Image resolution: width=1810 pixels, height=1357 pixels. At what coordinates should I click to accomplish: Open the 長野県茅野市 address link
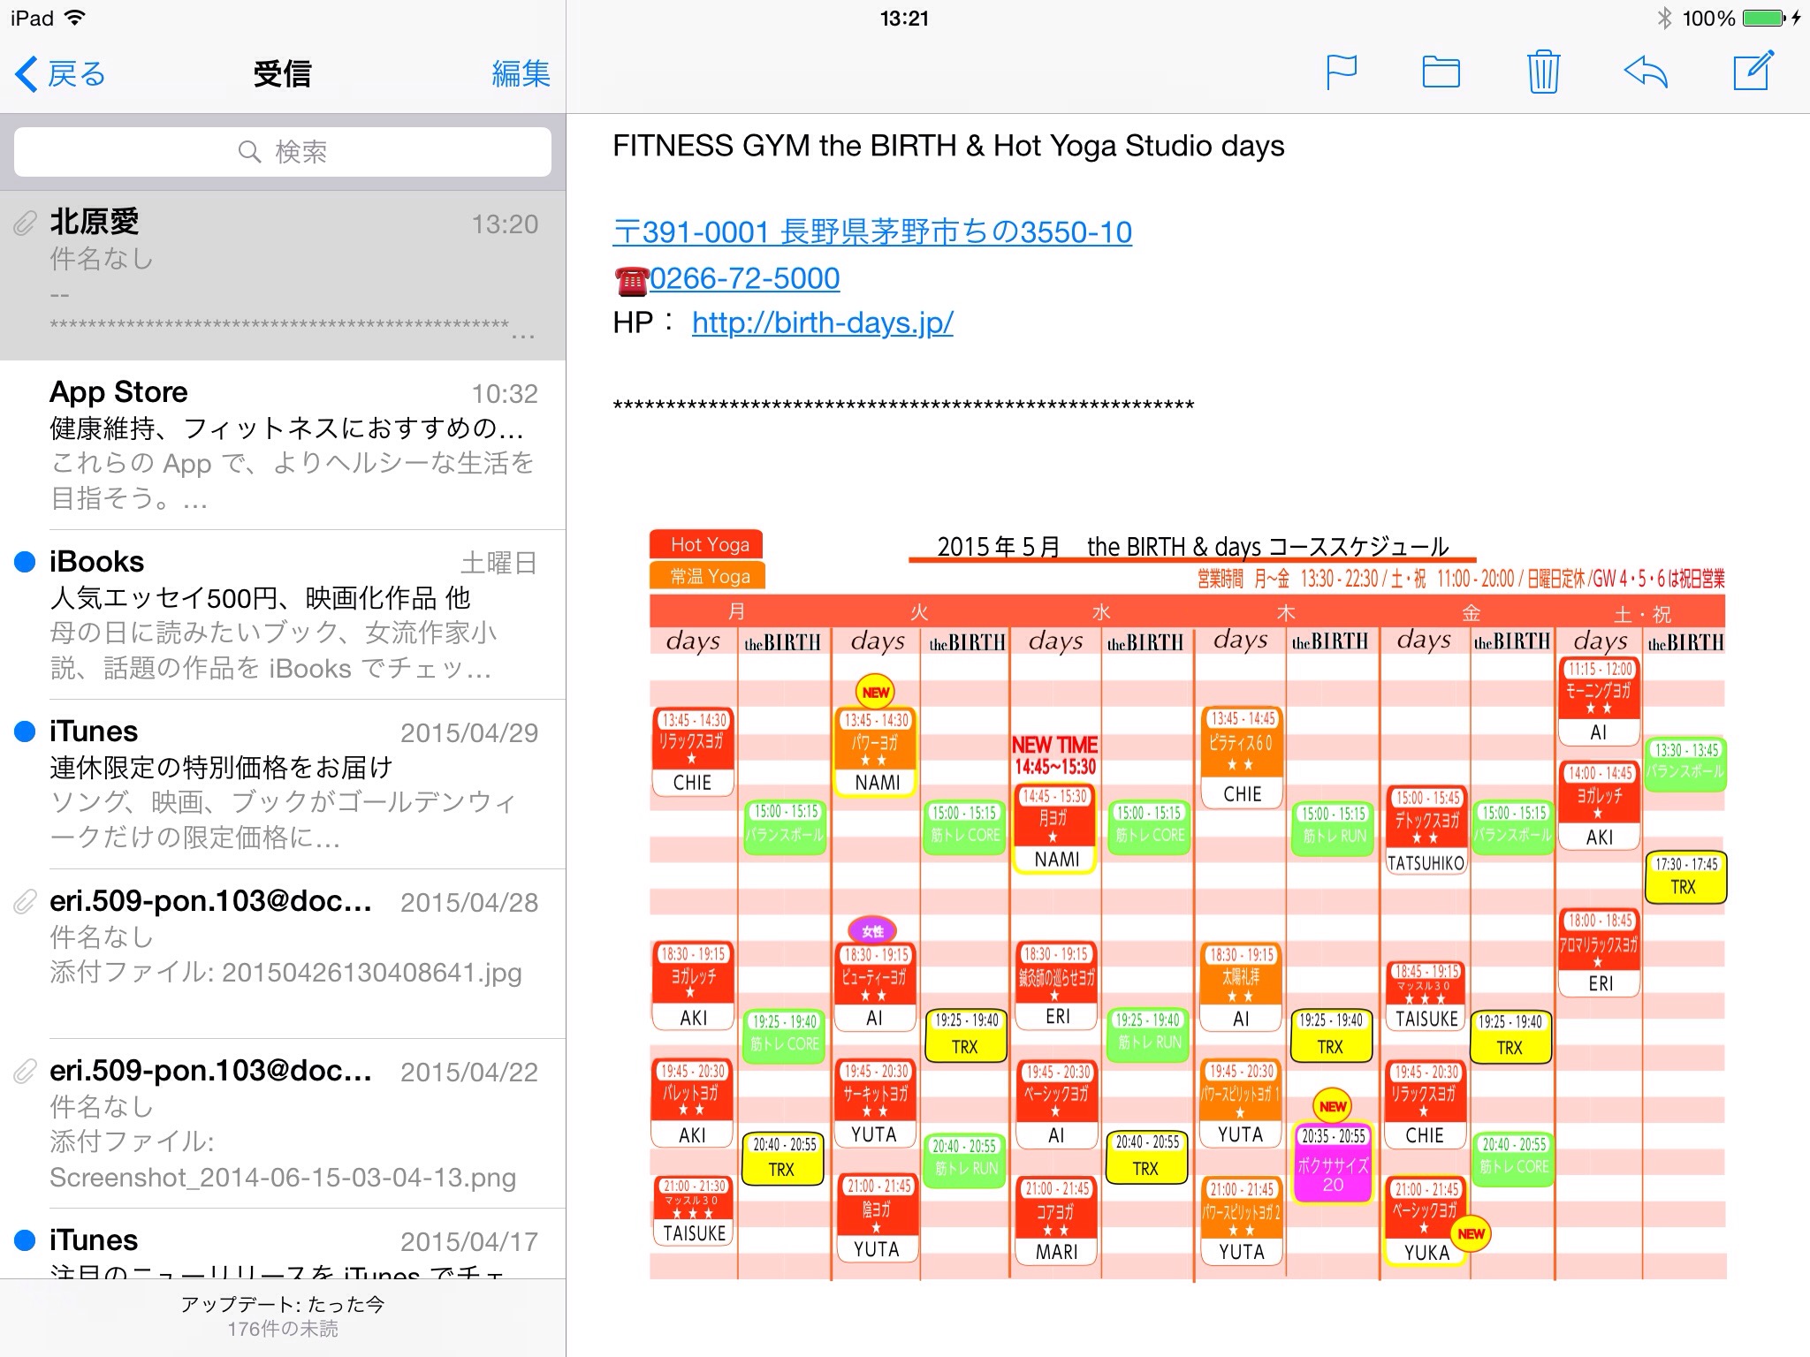tap(872, 231)
